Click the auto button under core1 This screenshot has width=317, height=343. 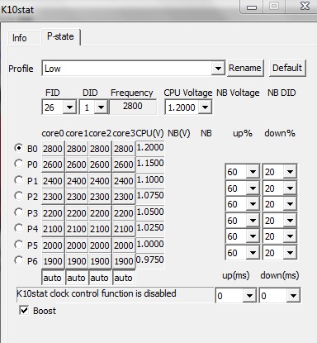77,278
